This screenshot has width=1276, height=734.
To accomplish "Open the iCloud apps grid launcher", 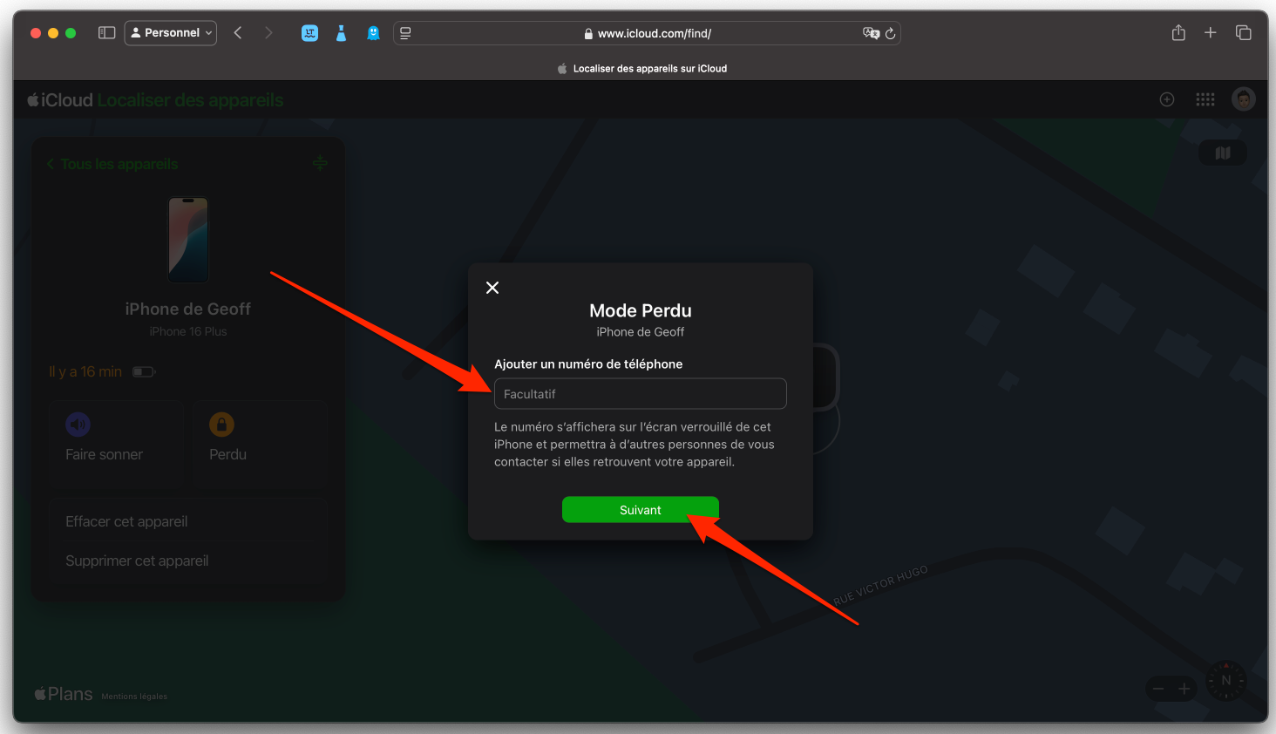I will pos(1205,99).
